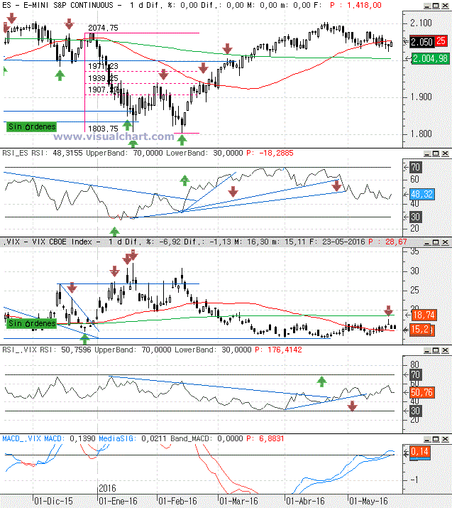This screenshot has width=452, height=508.
Task: Click the MACD_.VIX MACD: 0,1390 header text
Action: [x=49, y=438]
